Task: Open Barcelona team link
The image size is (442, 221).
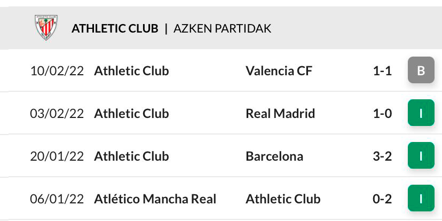Action: (274, 156)
